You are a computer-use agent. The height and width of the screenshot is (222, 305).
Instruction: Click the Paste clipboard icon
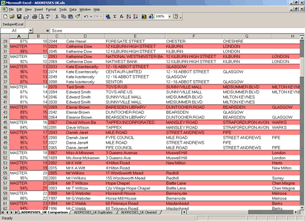tap(71, 17)
